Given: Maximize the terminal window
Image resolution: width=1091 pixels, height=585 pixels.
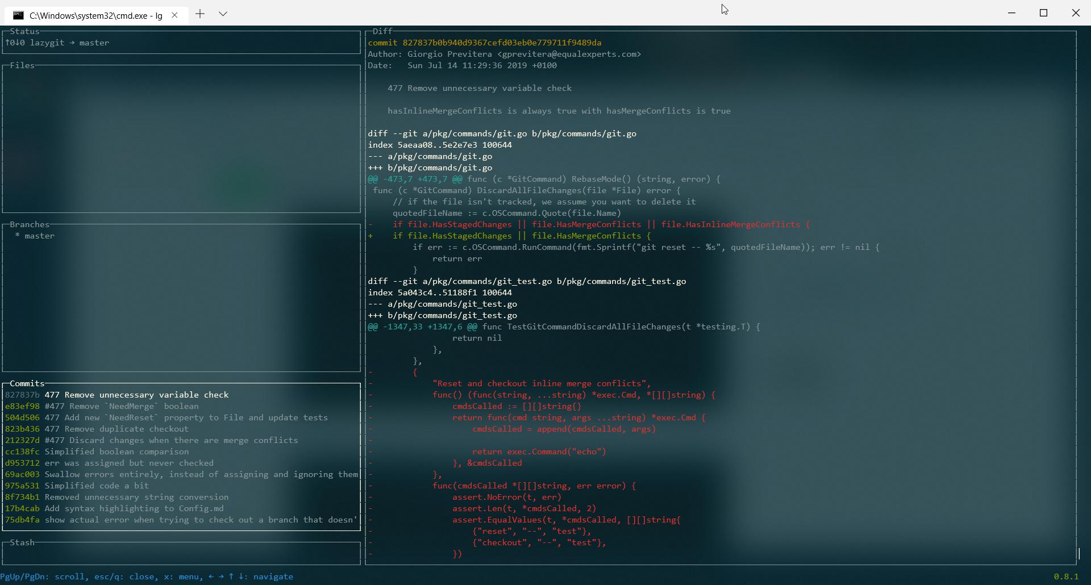Looking at the screenshot, I should pos(1043,13).
